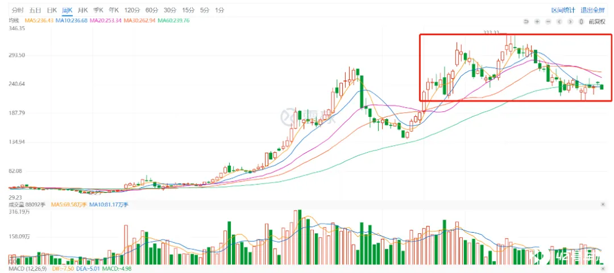614x273 pixels.
Task: Select the 周K weekly chart tab
Action: 67,11
